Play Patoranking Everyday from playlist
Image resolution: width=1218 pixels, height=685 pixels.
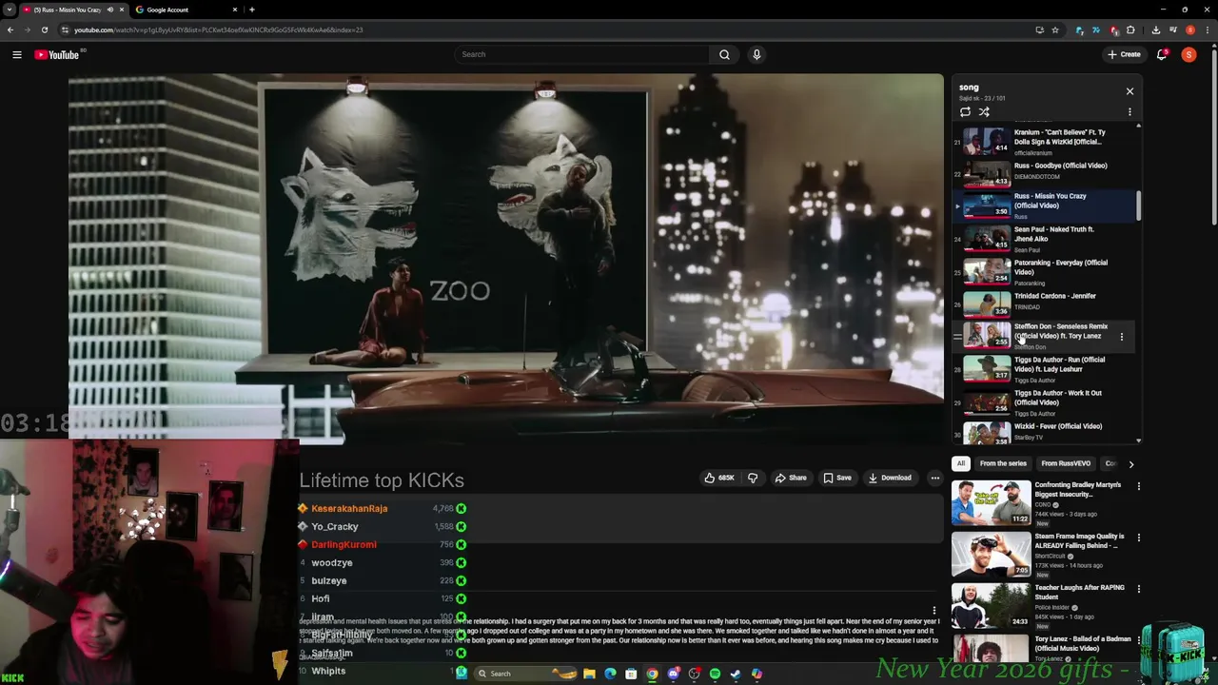1044,271
